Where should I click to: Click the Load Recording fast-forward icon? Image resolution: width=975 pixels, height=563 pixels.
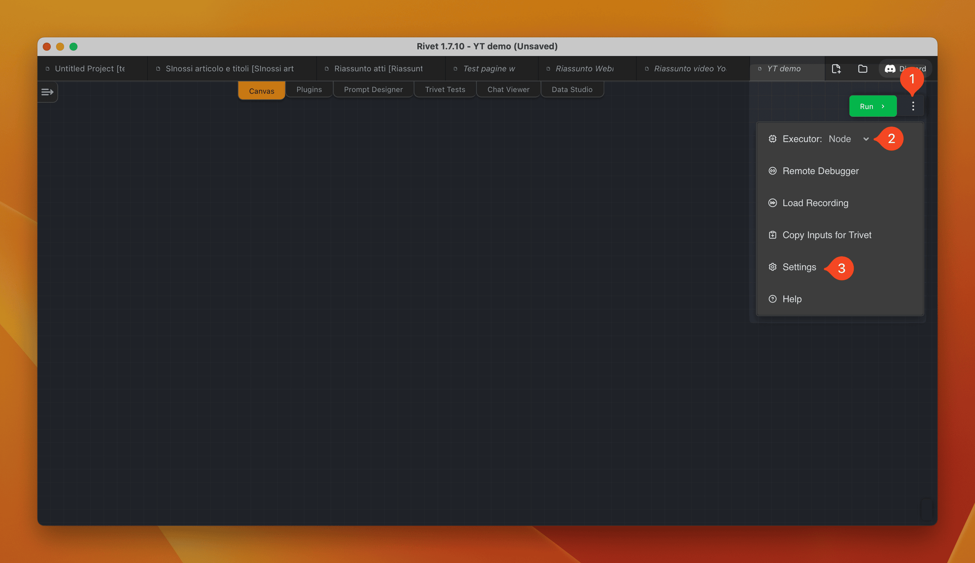point(772,203)
